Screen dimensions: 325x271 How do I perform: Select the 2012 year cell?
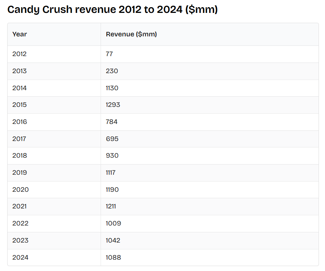20,54
